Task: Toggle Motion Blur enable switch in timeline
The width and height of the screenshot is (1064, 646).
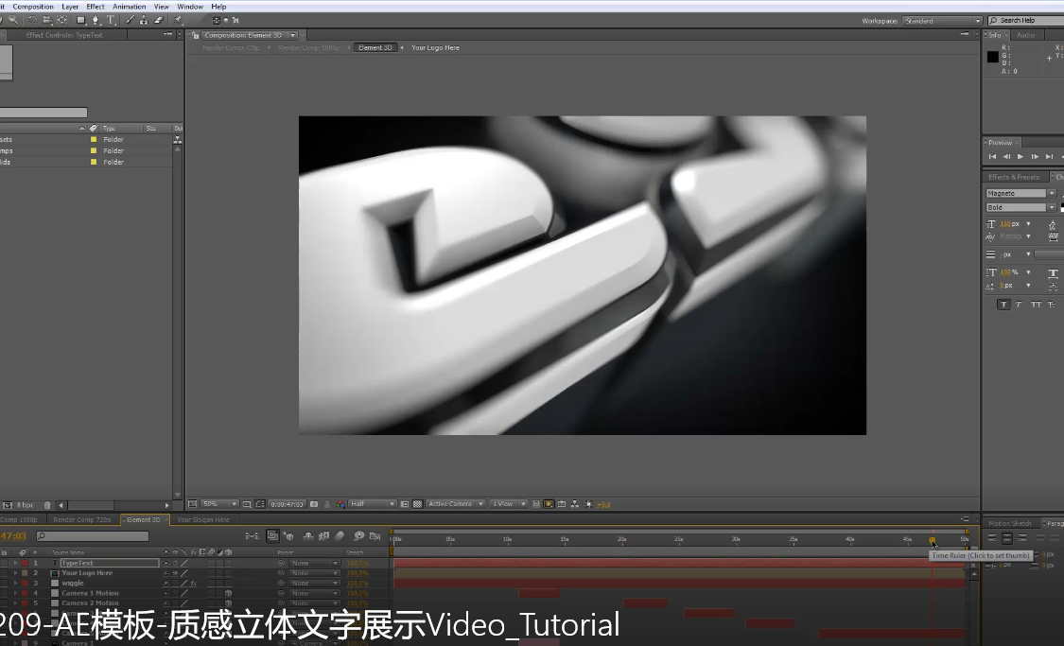Action: [339, 536]
